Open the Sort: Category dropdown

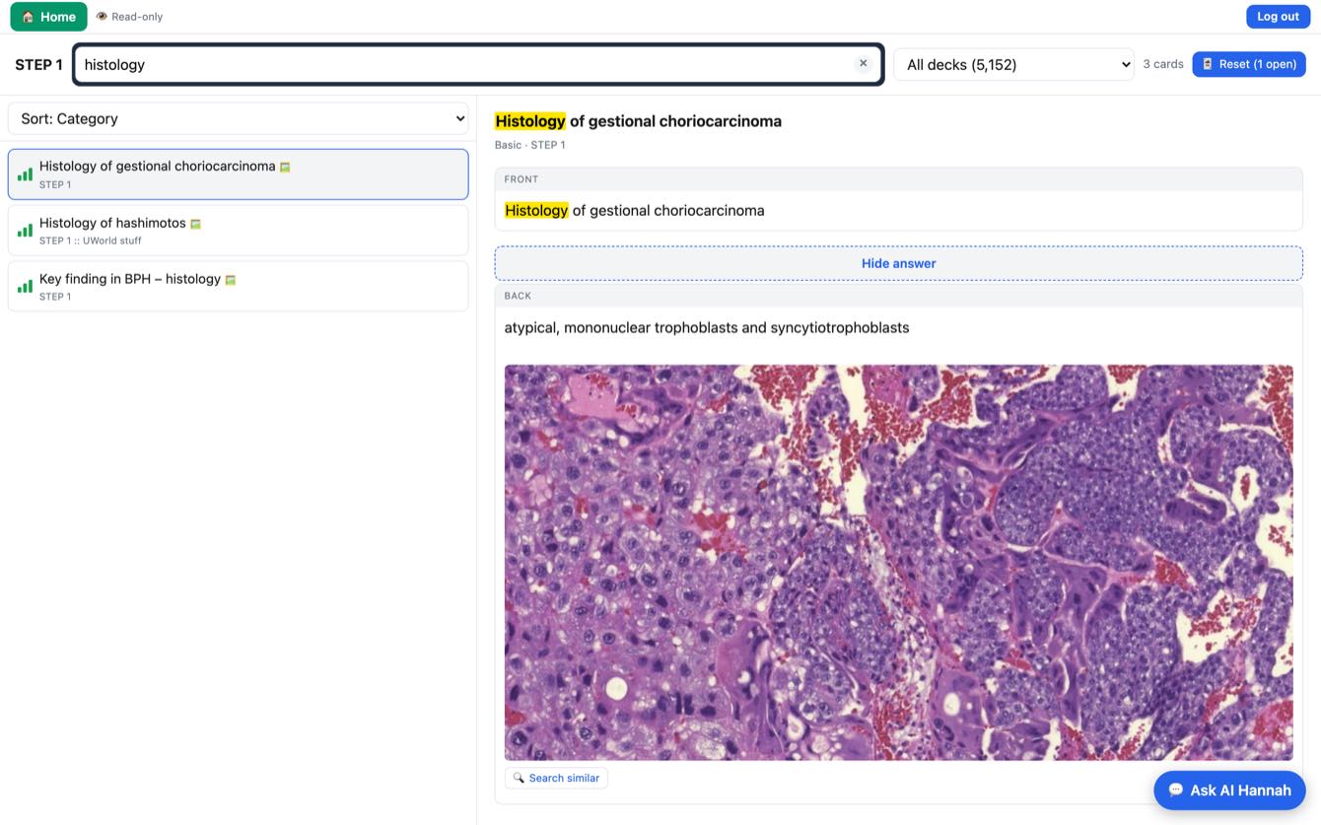coord(239,118)
